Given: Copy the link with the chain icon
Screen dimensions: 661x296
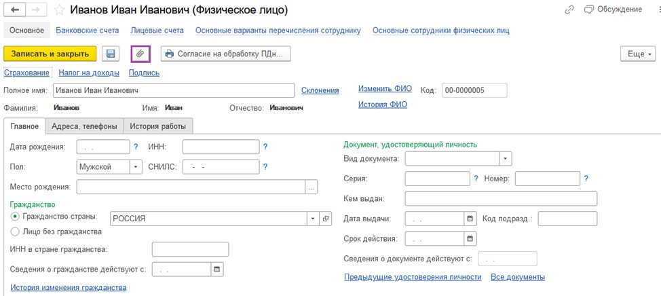Looking at the screenshot, I should tap(569, 10).
